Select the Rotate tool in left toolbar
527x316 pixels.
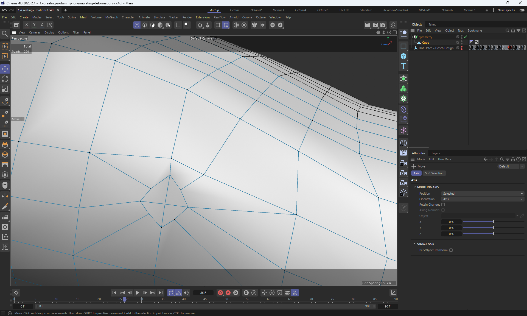5,79
